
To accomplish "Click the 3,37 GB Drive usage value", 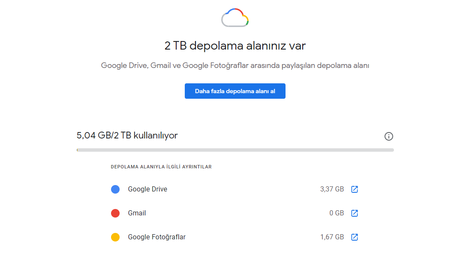I will (332, 189).
